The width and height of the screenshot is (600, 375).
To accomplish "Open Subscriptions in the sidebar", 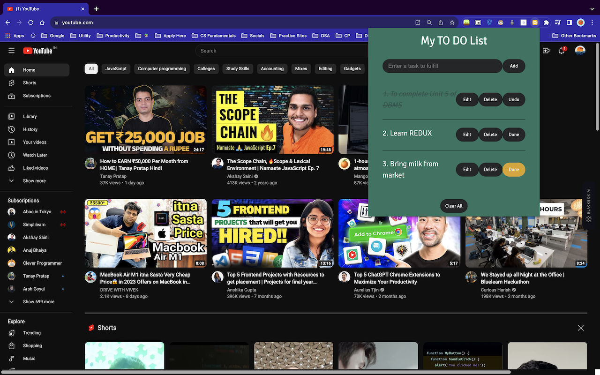I will 37,96.
